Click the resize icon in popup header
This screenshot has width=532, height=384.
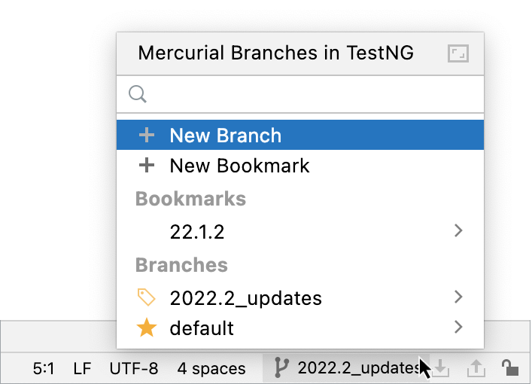[x=458, y=53]
